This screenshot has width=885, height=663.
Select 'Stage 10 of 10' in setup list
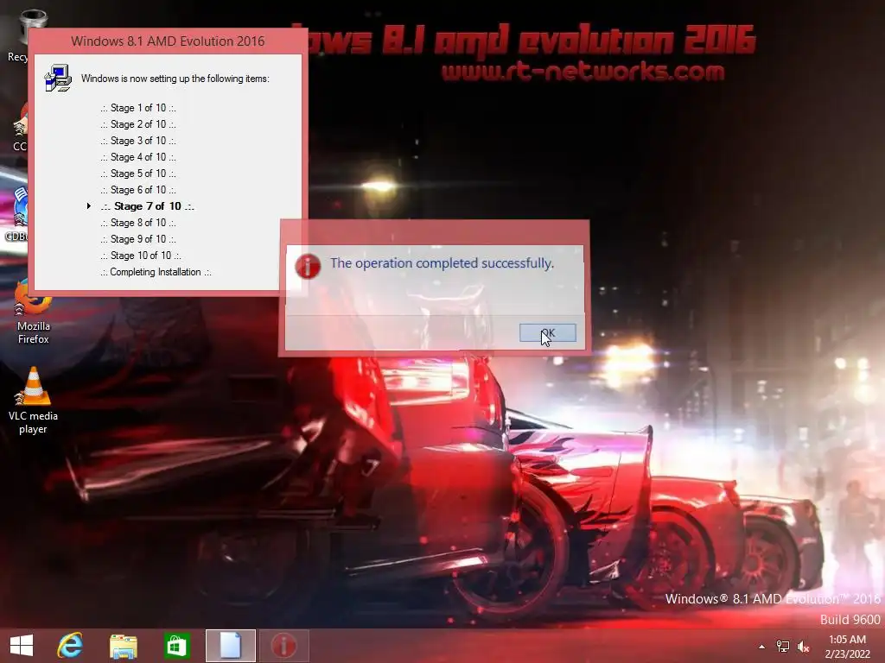tap(141, 256)
